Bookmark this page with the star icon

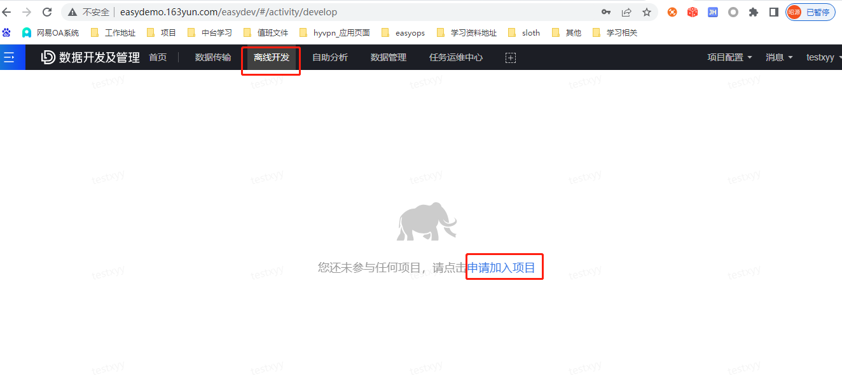point(647,11)
